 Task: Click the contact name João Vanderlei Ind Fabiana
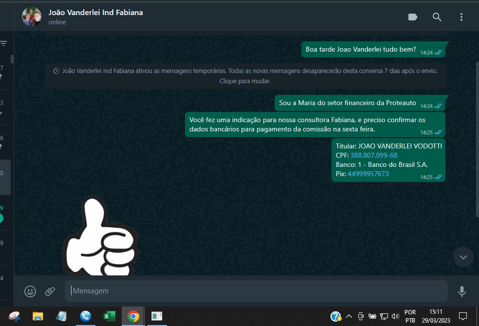tap(95, 12)
